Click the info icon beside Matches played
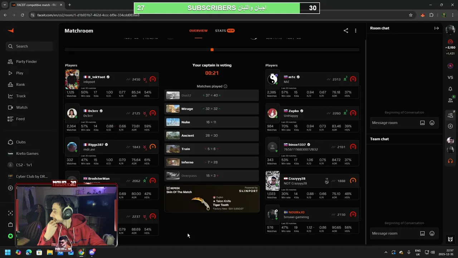Viewport: 458px width, 258px height. point(225,86)
